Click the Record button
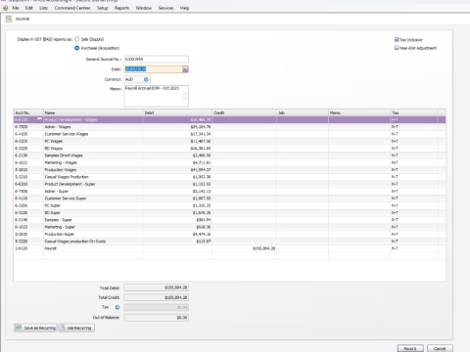Viewport: 470px width, 352px height. [x=410, y=348]
